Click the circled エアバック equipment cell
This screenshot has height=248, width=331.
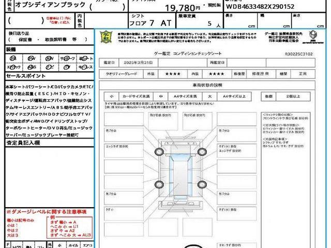[x=13, y=67]
